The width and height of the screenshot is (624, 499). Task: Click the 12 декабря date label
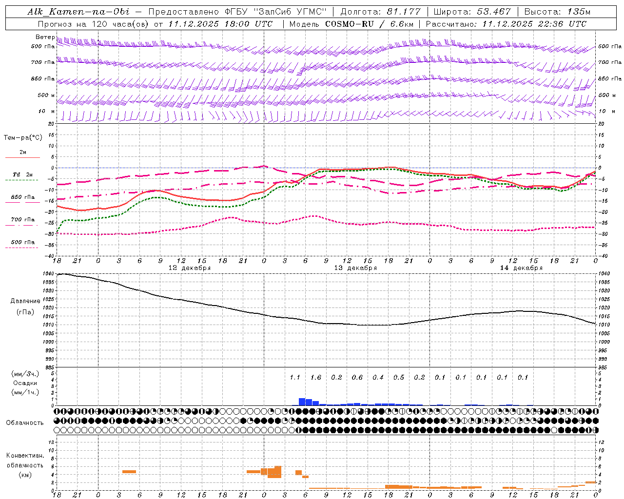tap(190, 268)
